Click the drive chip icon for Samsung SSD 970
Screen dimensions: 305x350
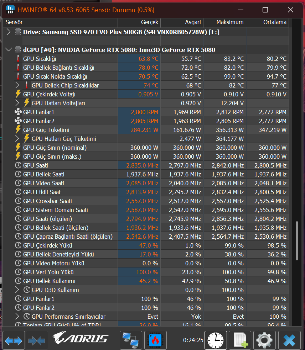pyautogui.click(x=18, y=32)
